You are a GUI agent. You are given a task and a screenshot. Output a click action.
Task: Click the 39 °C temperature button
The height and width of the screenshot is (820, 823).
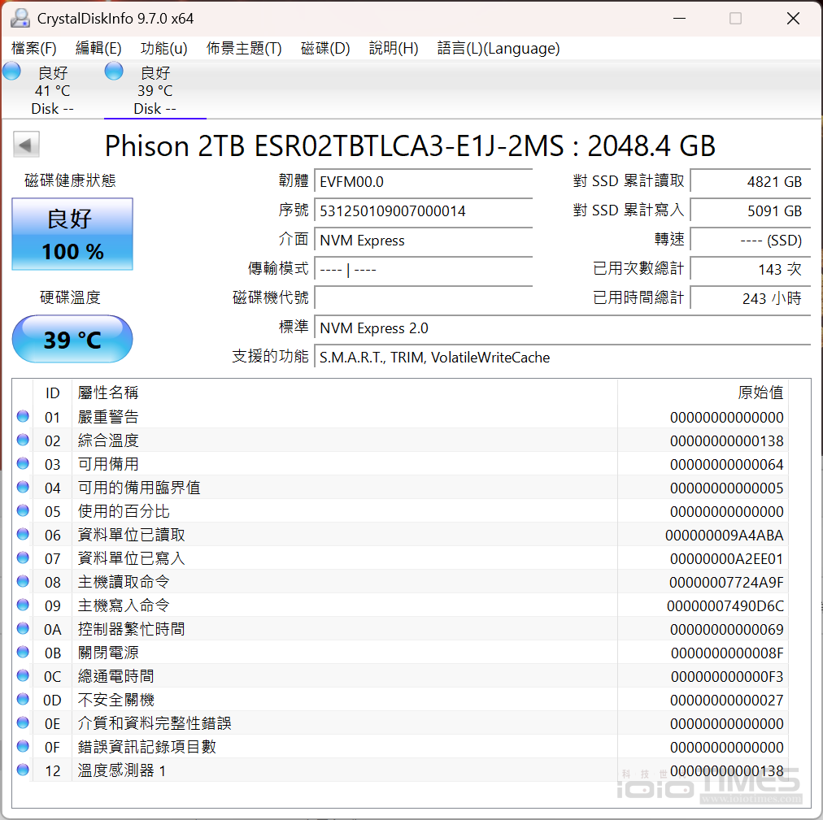click(x=72, y=339)
